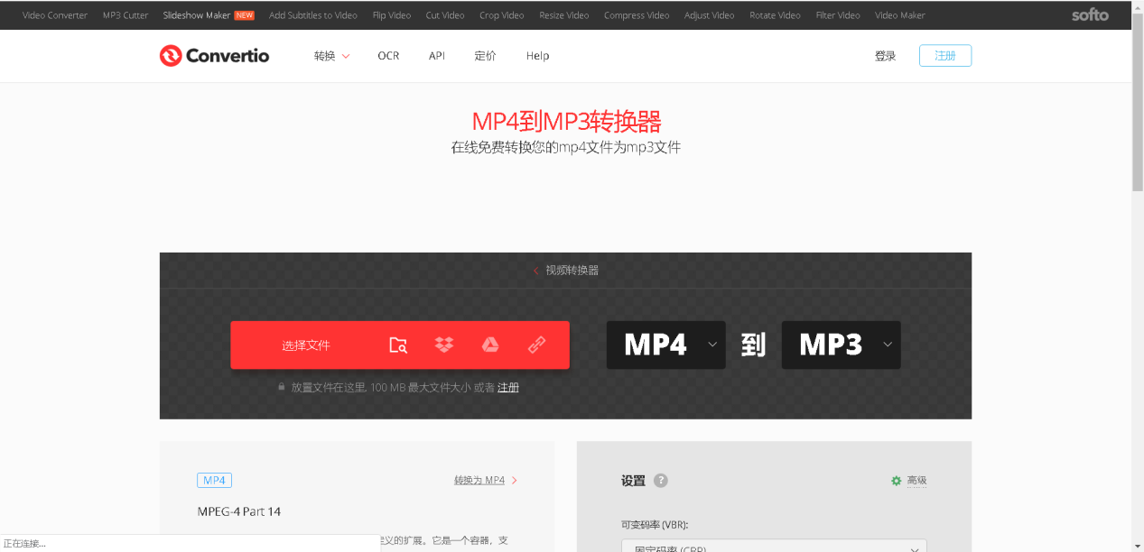Open Video Maker tool
Image resolution: width=1144 pixels, height=552 pixels.
(x=900, y=15)
